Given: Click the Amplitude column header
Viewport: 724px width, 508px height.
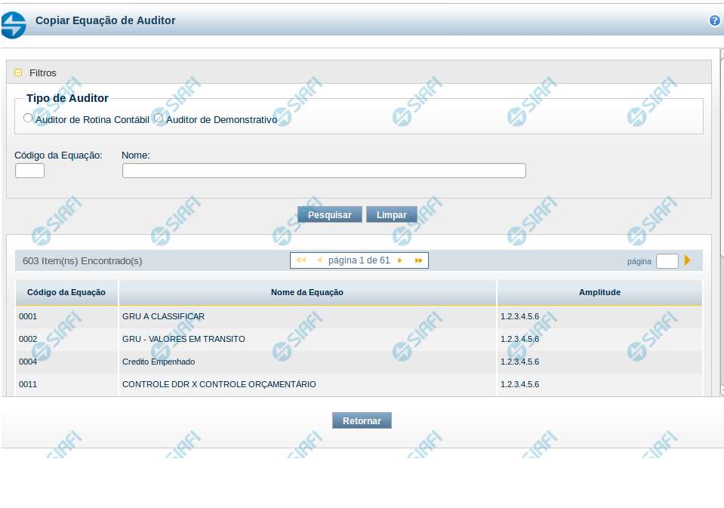Looking at the screenshot, I should (x=599, y=292).
